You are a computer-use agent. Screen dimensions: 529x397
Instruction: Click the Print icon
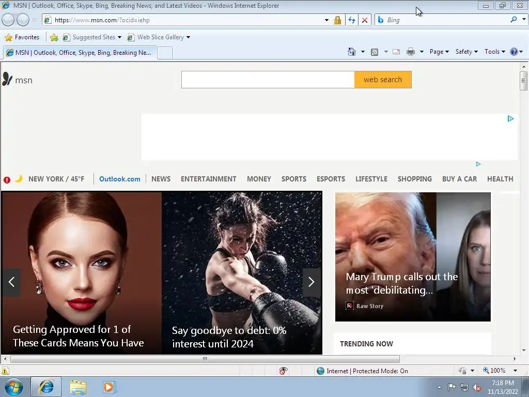pyautogui.click(x=411, y=52)
